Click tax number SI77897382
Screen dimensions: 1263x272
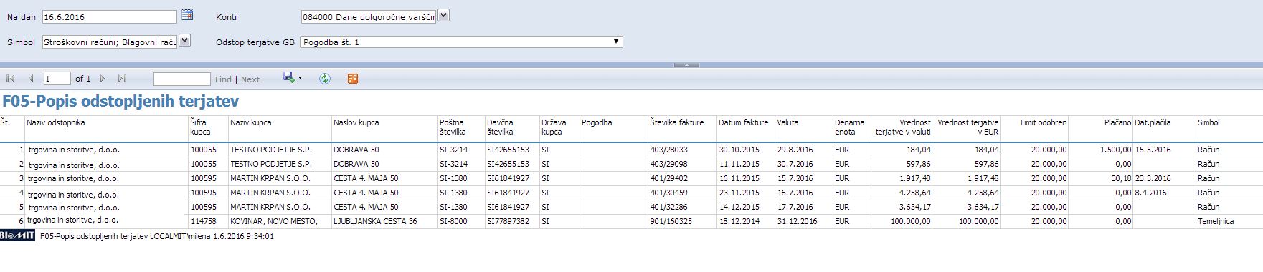click(x=508, y=221)
